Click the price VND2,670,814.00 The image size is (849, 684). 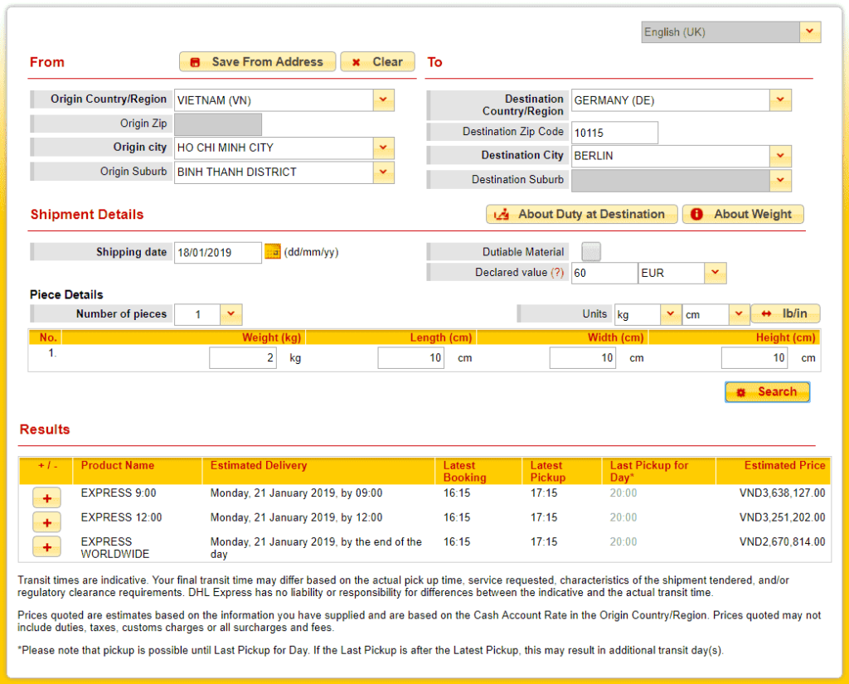[x=782, y=541]
